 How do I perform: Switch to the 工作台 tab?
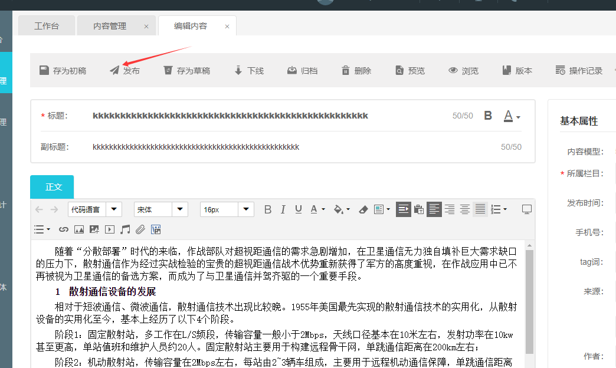(x=47, y=26)
